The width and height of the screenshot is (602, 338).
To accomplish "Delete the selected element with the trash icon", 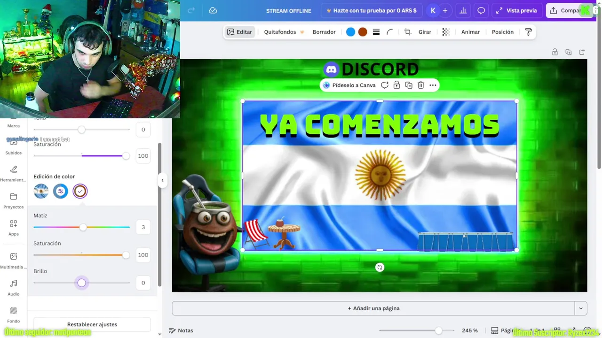I will click(421, 85).
